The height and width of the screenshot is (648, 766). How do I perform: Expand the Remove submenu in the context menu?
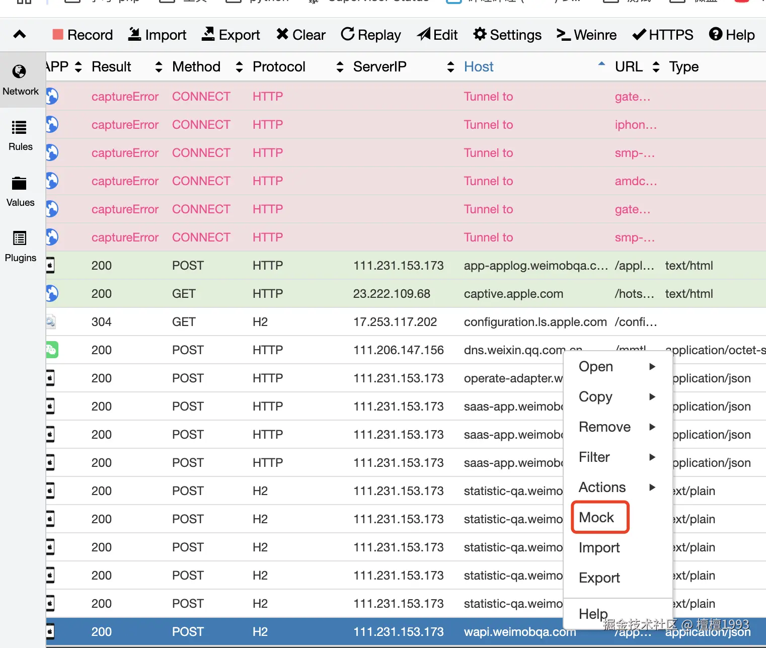(x=618, y=427)
